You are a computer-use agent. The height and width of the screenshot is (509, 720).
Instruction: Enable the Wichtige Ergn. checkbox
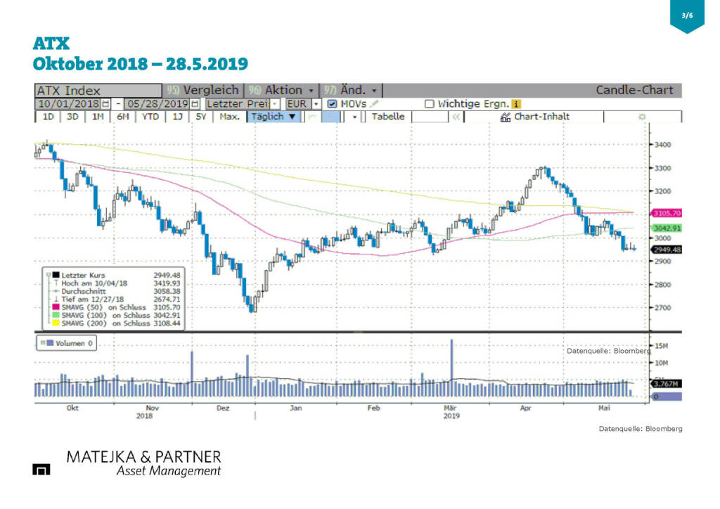coord(429,103)
